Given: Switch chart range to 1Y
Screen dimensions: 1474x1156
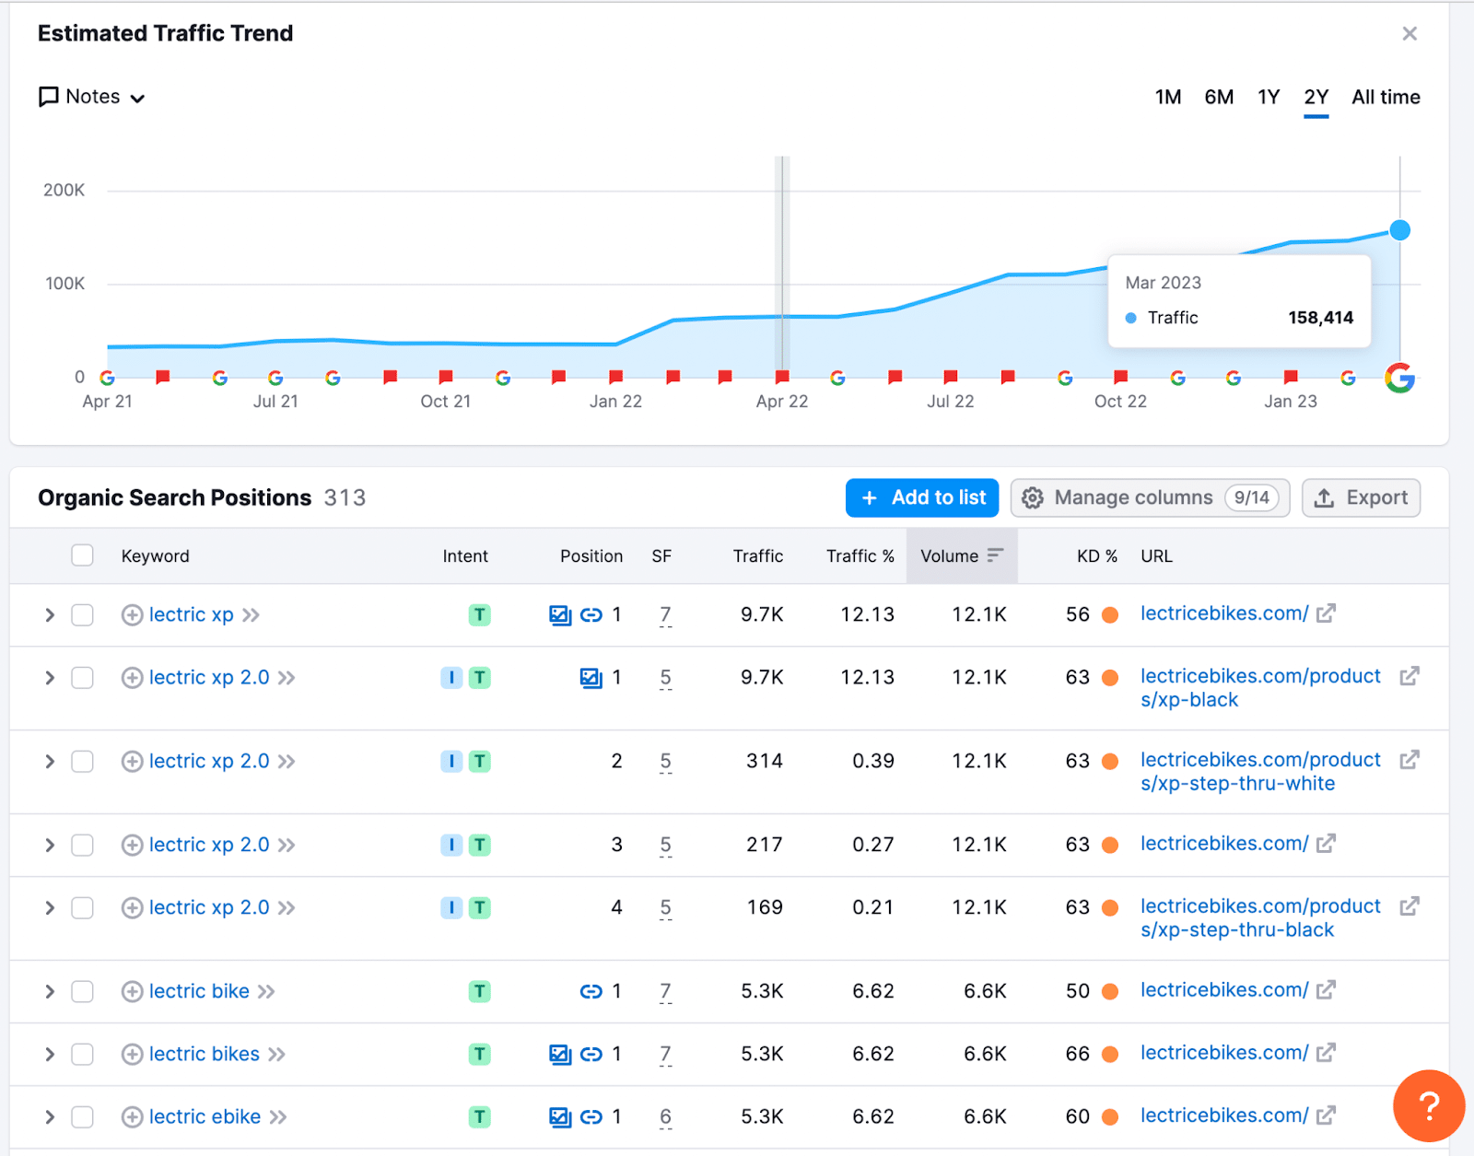Looking at the screenshot, I should coord(1269,97).
